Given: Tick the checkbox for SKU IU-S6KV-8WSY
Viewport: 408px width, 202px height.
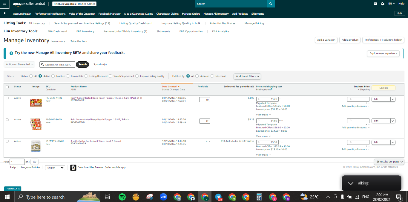Looking at the screenshot, I should tap(7, 120).
